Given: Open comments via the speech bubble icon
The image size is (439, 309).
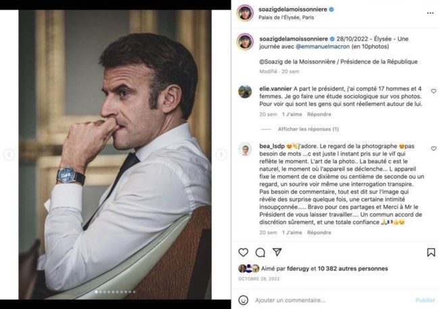Looking at the screenshot, I should [x=260, y=252].
